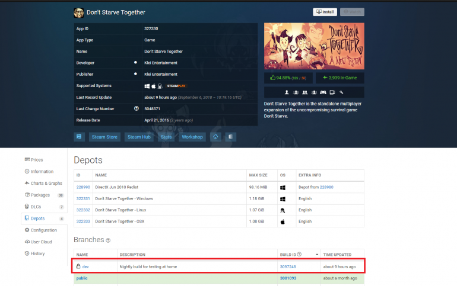Click the single-person category icon

[287, 92]
